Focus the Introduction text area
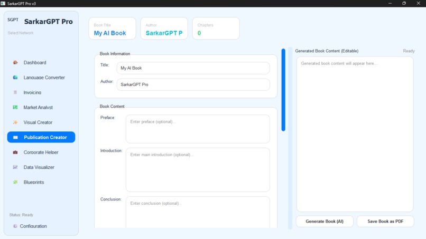Viewport: 426px width, 239px height. pos(198,170)
